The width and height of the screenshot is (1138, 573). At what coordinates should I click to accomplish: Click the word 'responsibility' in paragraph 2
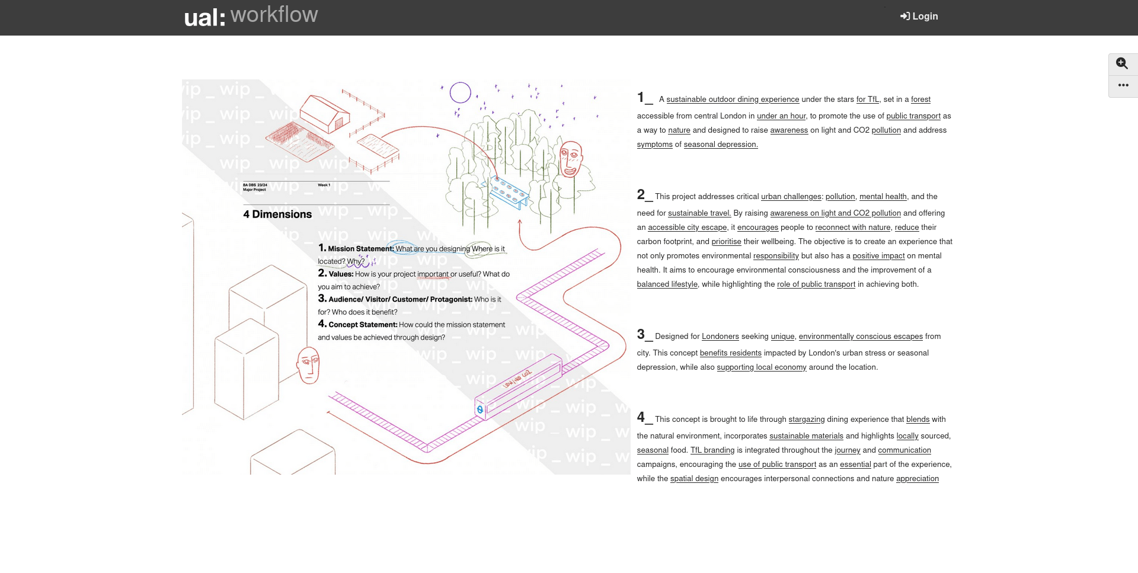point(776,256)
